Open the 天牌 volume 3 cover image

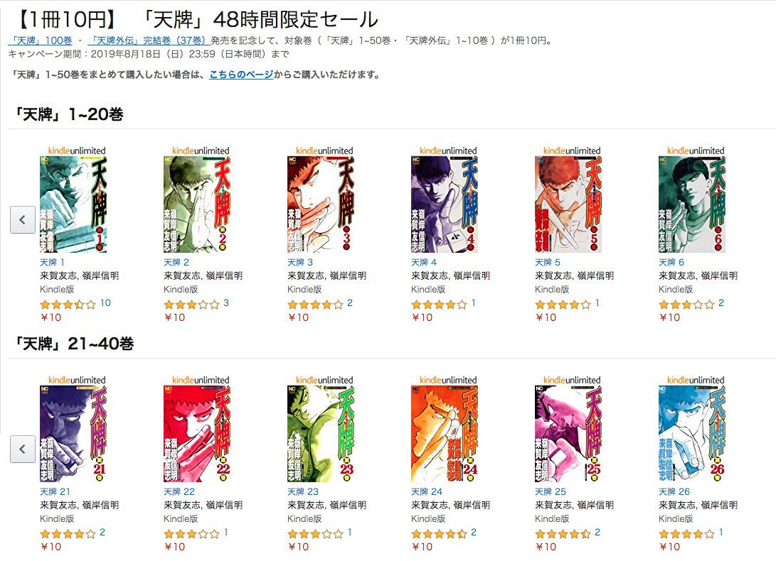point(321,205)
